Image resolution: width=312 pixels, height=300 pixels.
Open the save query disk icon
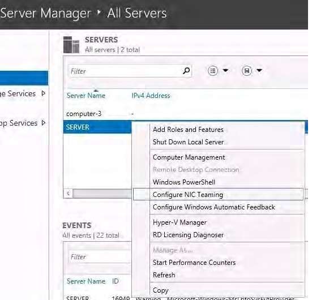pos(247,71)
